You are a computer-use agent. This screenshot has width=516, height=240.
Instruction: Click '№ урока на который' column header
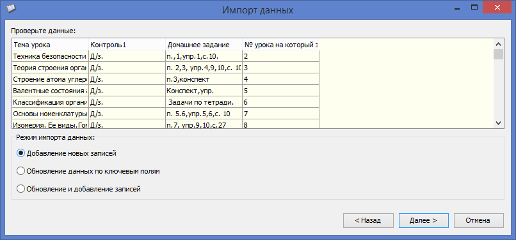coord(280,45)
